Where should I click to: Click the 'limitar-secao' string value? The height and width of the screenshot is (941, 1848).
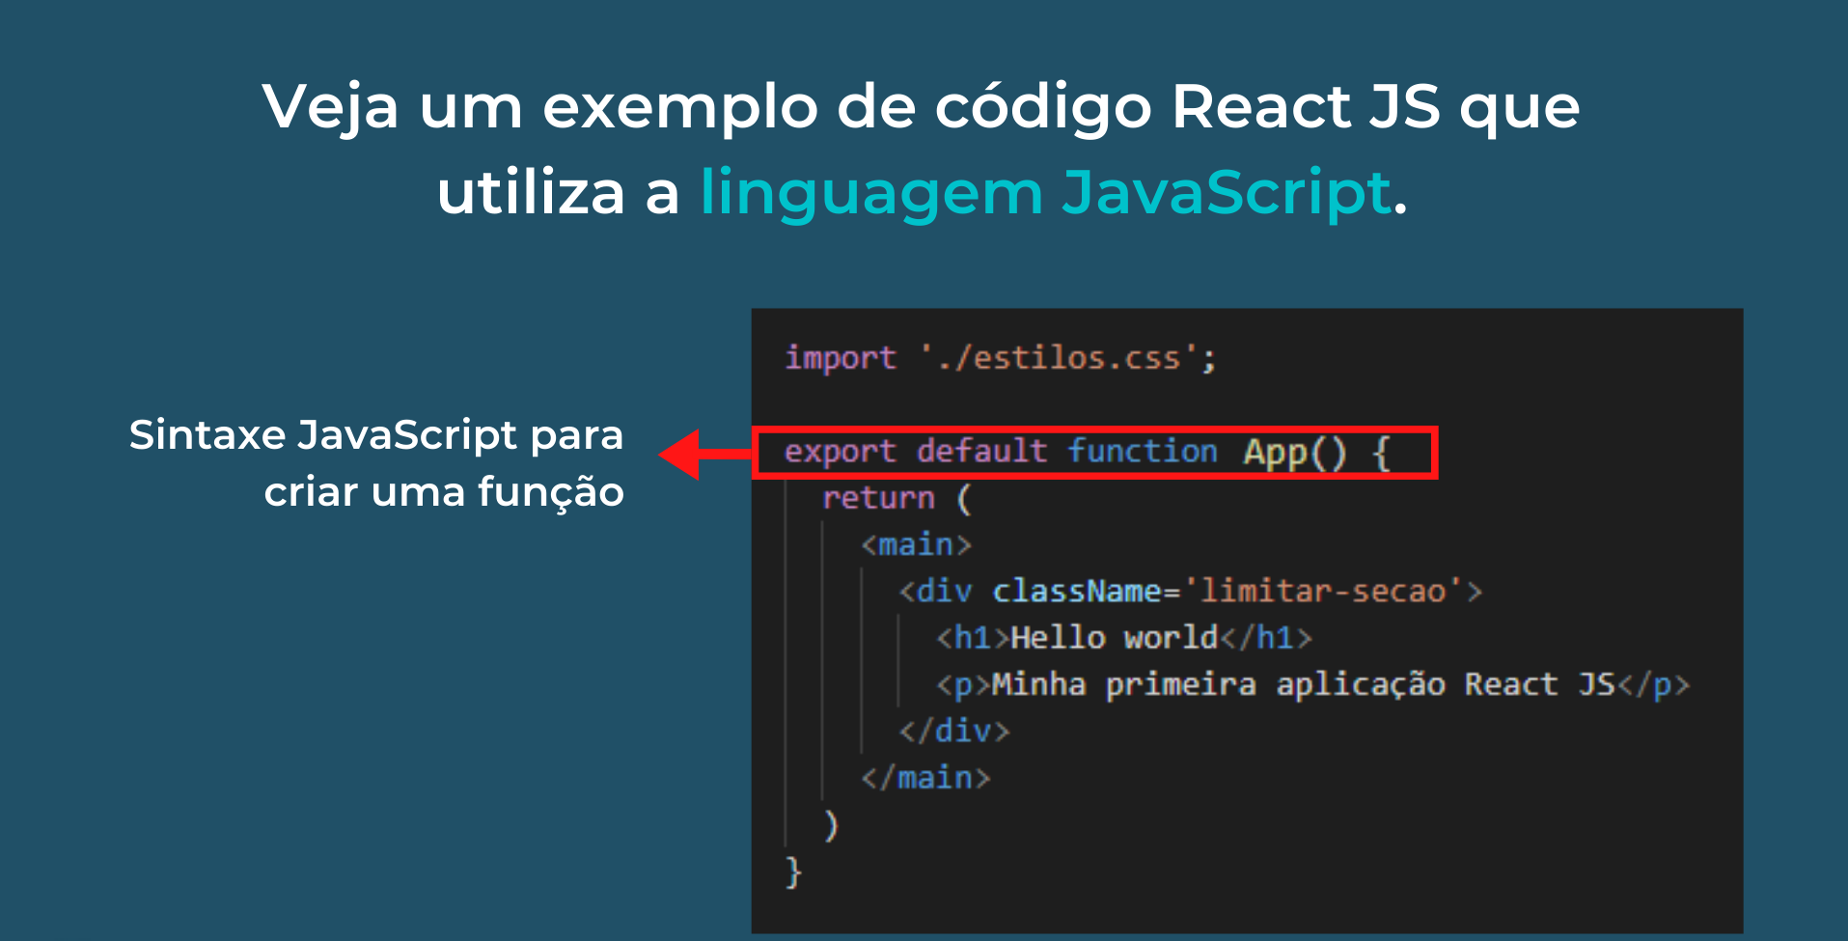[x=1322, y=591]
